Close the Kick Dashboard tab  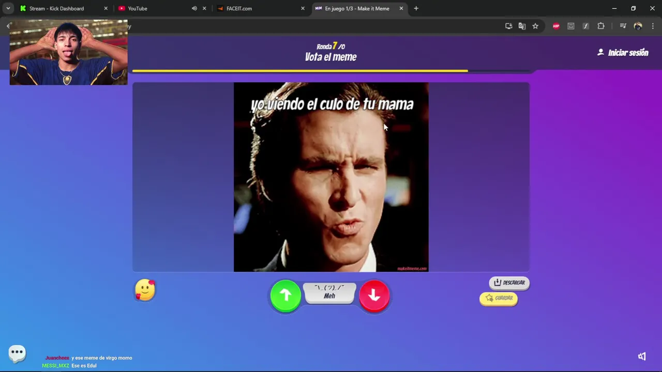[106, 8]
